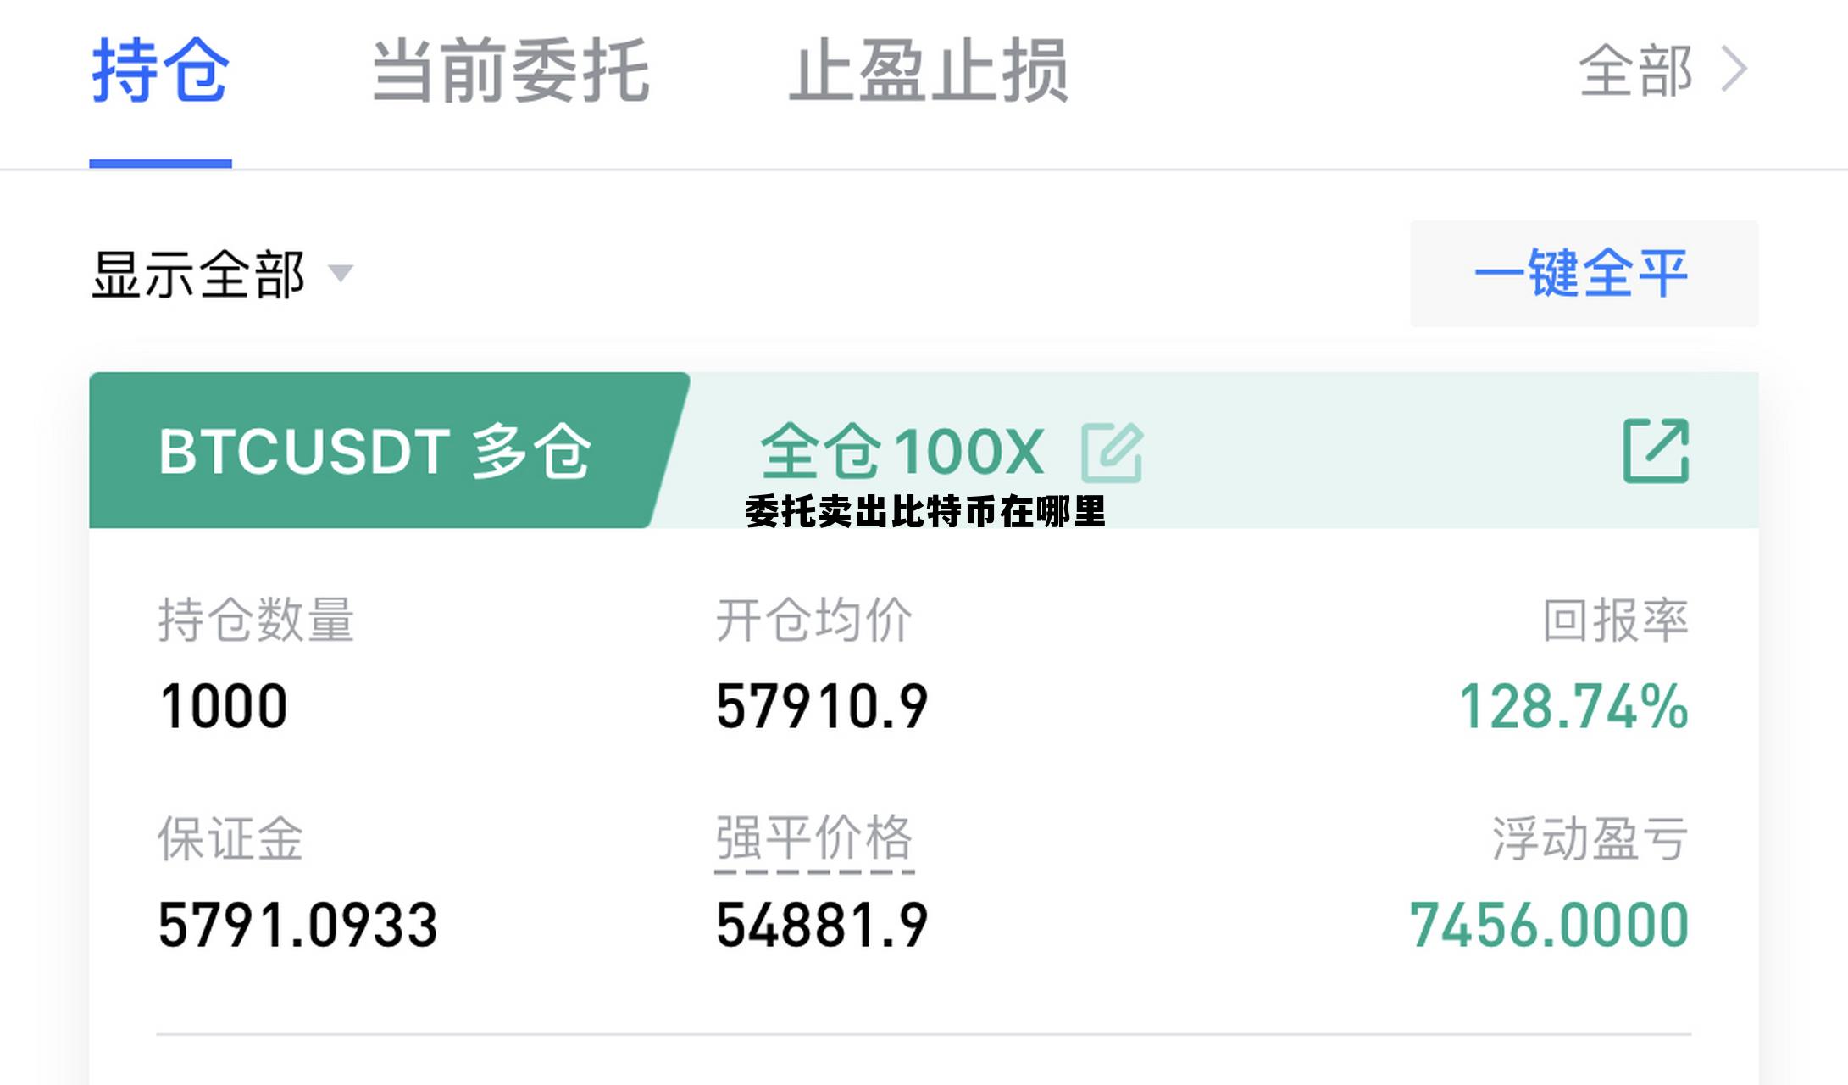Viewport: 1848px width, 1085px height.
Task: Click the underlined 强平价格 label
Action: [x=815, y=839]
